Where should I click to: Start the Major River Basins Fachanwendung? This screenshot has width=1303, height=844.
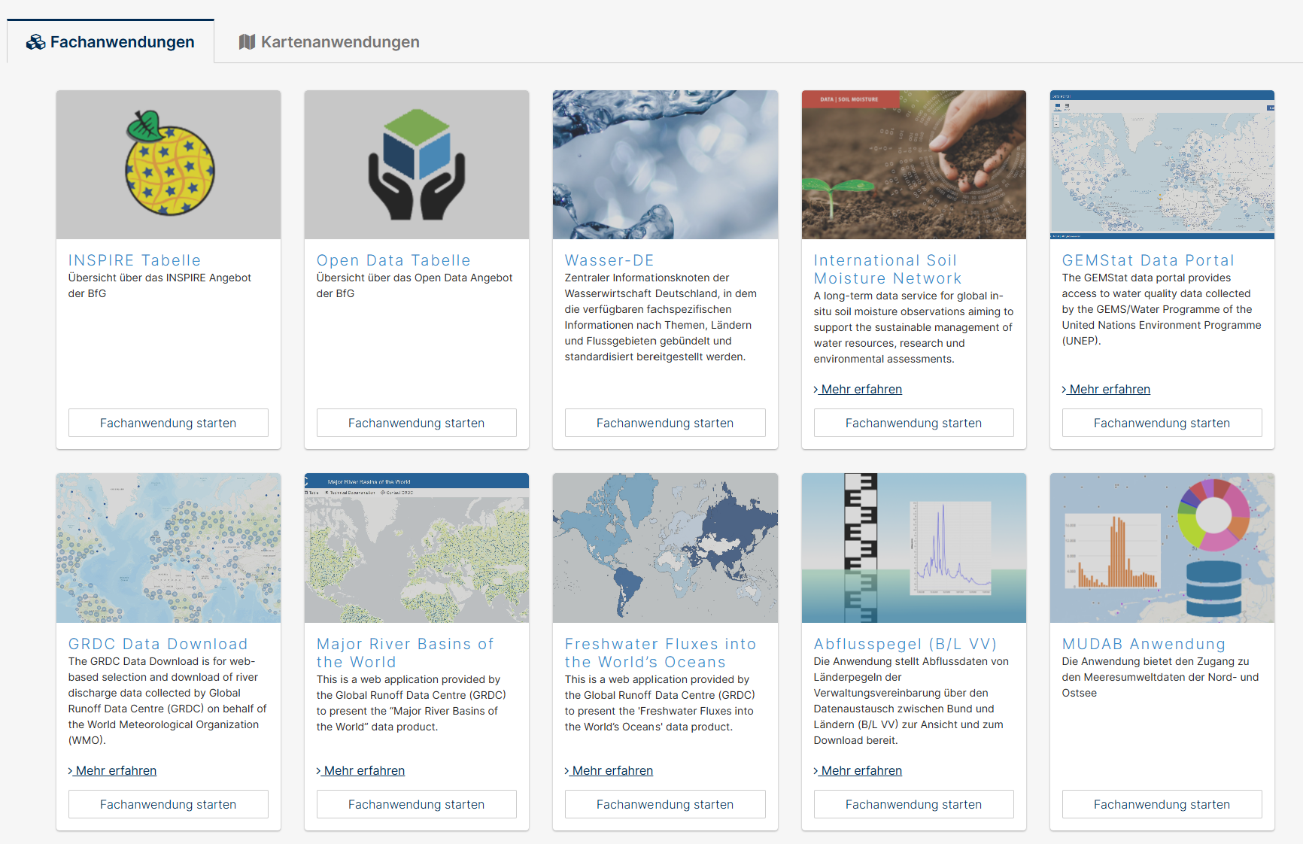click(x=417, y=804)
